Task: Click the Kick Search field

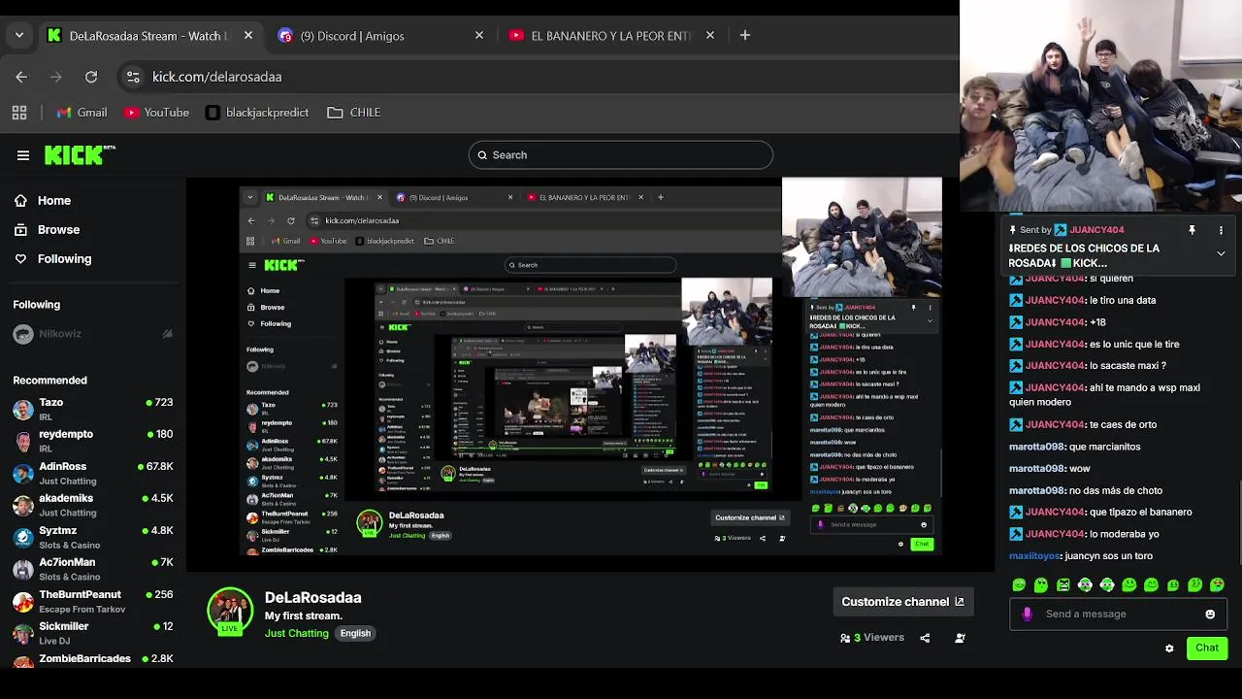Action: (621, 155)
